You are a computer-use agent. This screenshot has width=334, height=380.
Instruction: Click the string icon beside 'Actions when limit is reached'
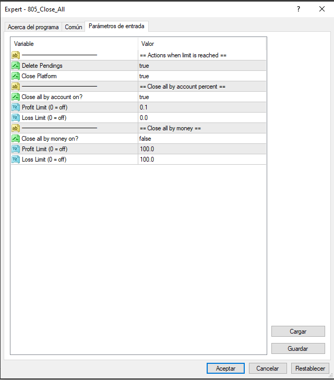click(x=16, y=55)
